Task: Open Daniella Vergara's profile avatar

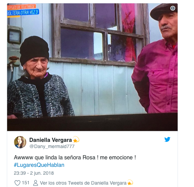Action: coord(20,142)
